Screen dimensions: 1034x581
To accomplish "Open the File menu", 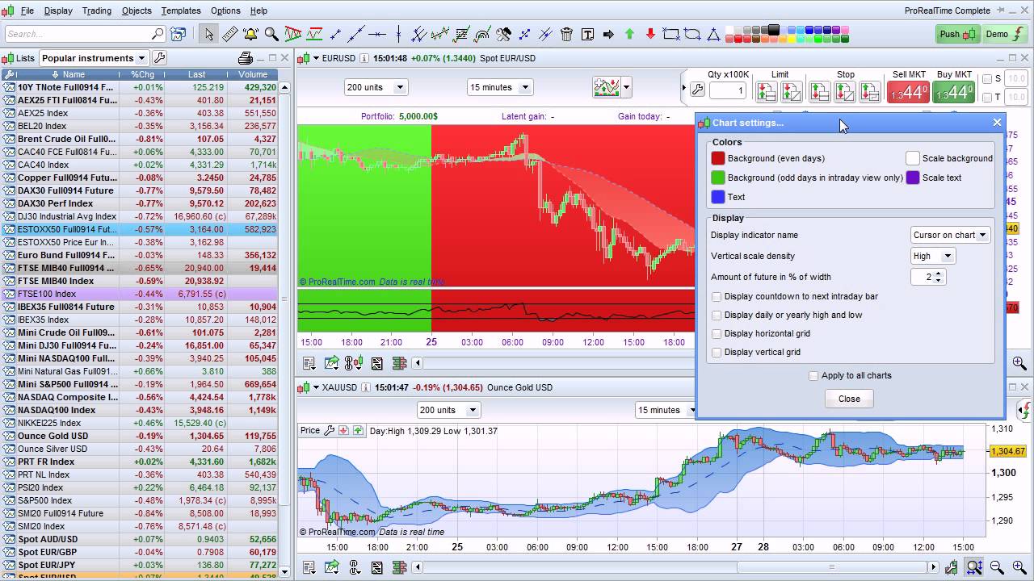I will [x=27, y=10].
